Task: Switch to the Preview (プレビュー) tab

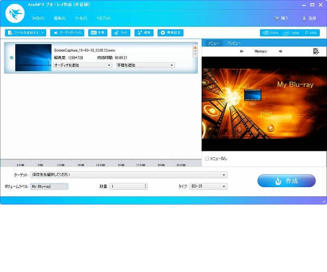Action: [x=234, y=43]
